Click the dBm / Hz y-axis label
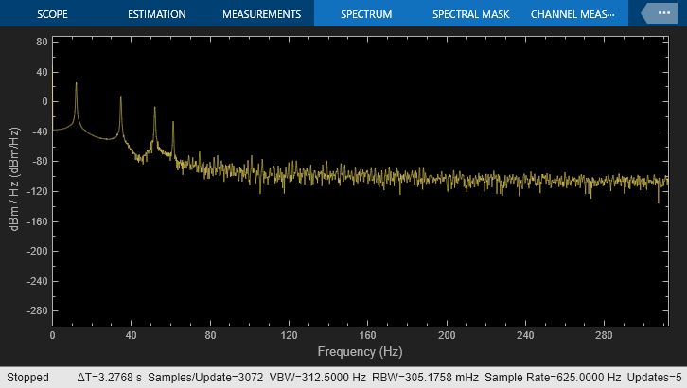 [14, 177]
